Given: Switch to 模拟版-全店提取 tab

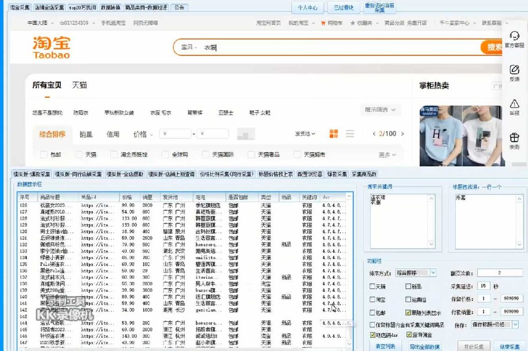Looking at the screenshot, I should click(125, 174).
